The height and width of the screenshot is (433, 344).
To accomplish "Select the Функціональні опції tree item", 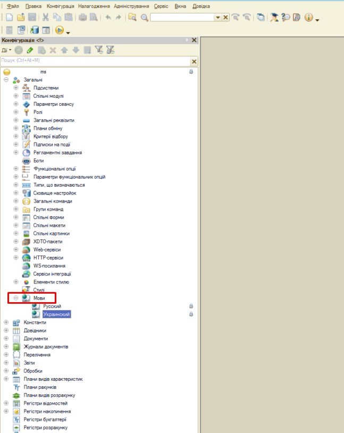I will pos(55,169).
